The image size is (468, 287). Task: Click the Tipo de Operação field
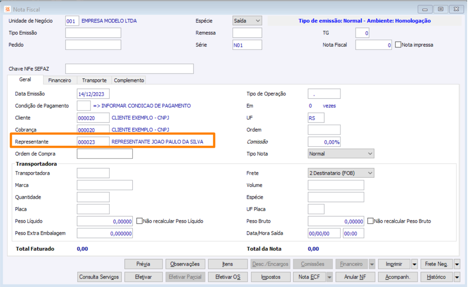click(x=324, y=94)
